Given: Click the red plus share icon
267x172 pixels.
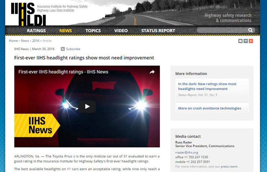Looking at the screenshot, I should point(251,41).
